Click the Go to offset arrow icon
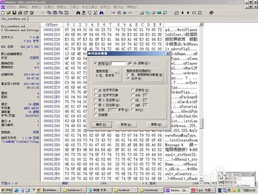Image resolution: width=258 pixels, height=194 pixels. (113, 12)
